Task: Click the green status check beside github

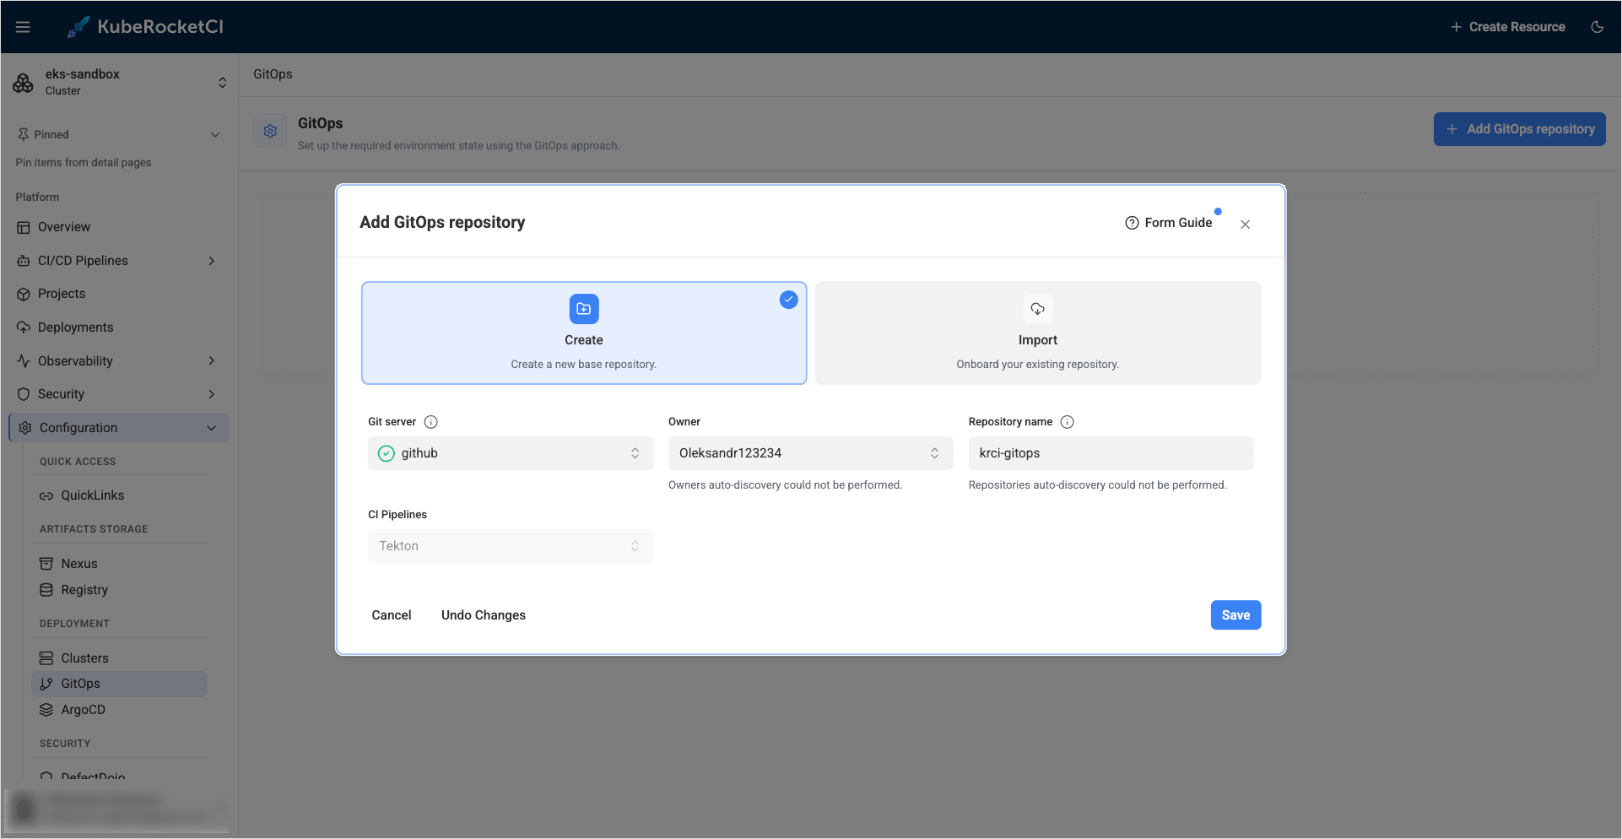Action: click(386, 453)
